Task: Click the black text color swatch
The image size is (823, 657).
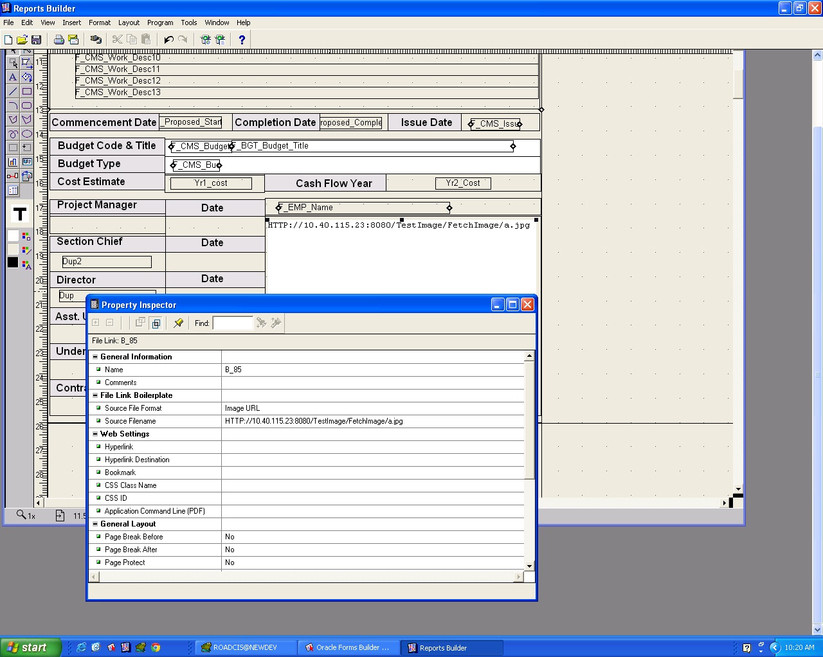Action: 13,262
